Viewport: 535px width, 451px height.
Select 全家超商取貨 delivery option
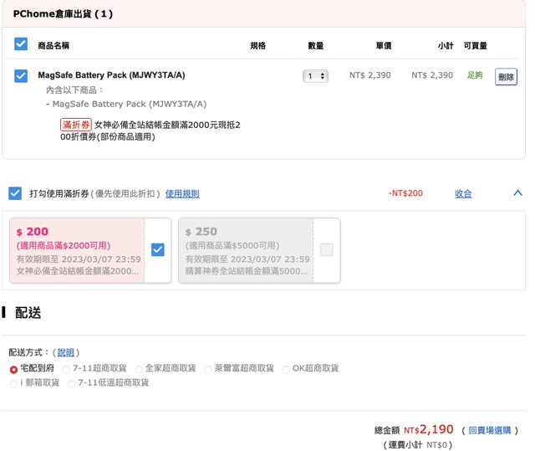tap(139, 369)
